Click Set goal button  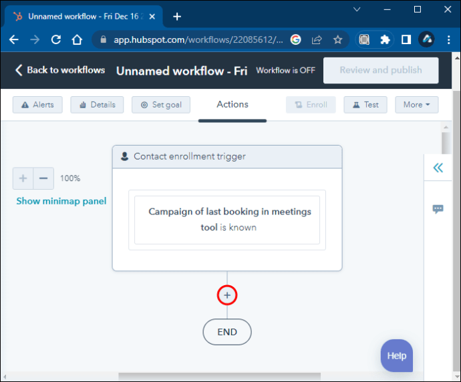point(161,105)
